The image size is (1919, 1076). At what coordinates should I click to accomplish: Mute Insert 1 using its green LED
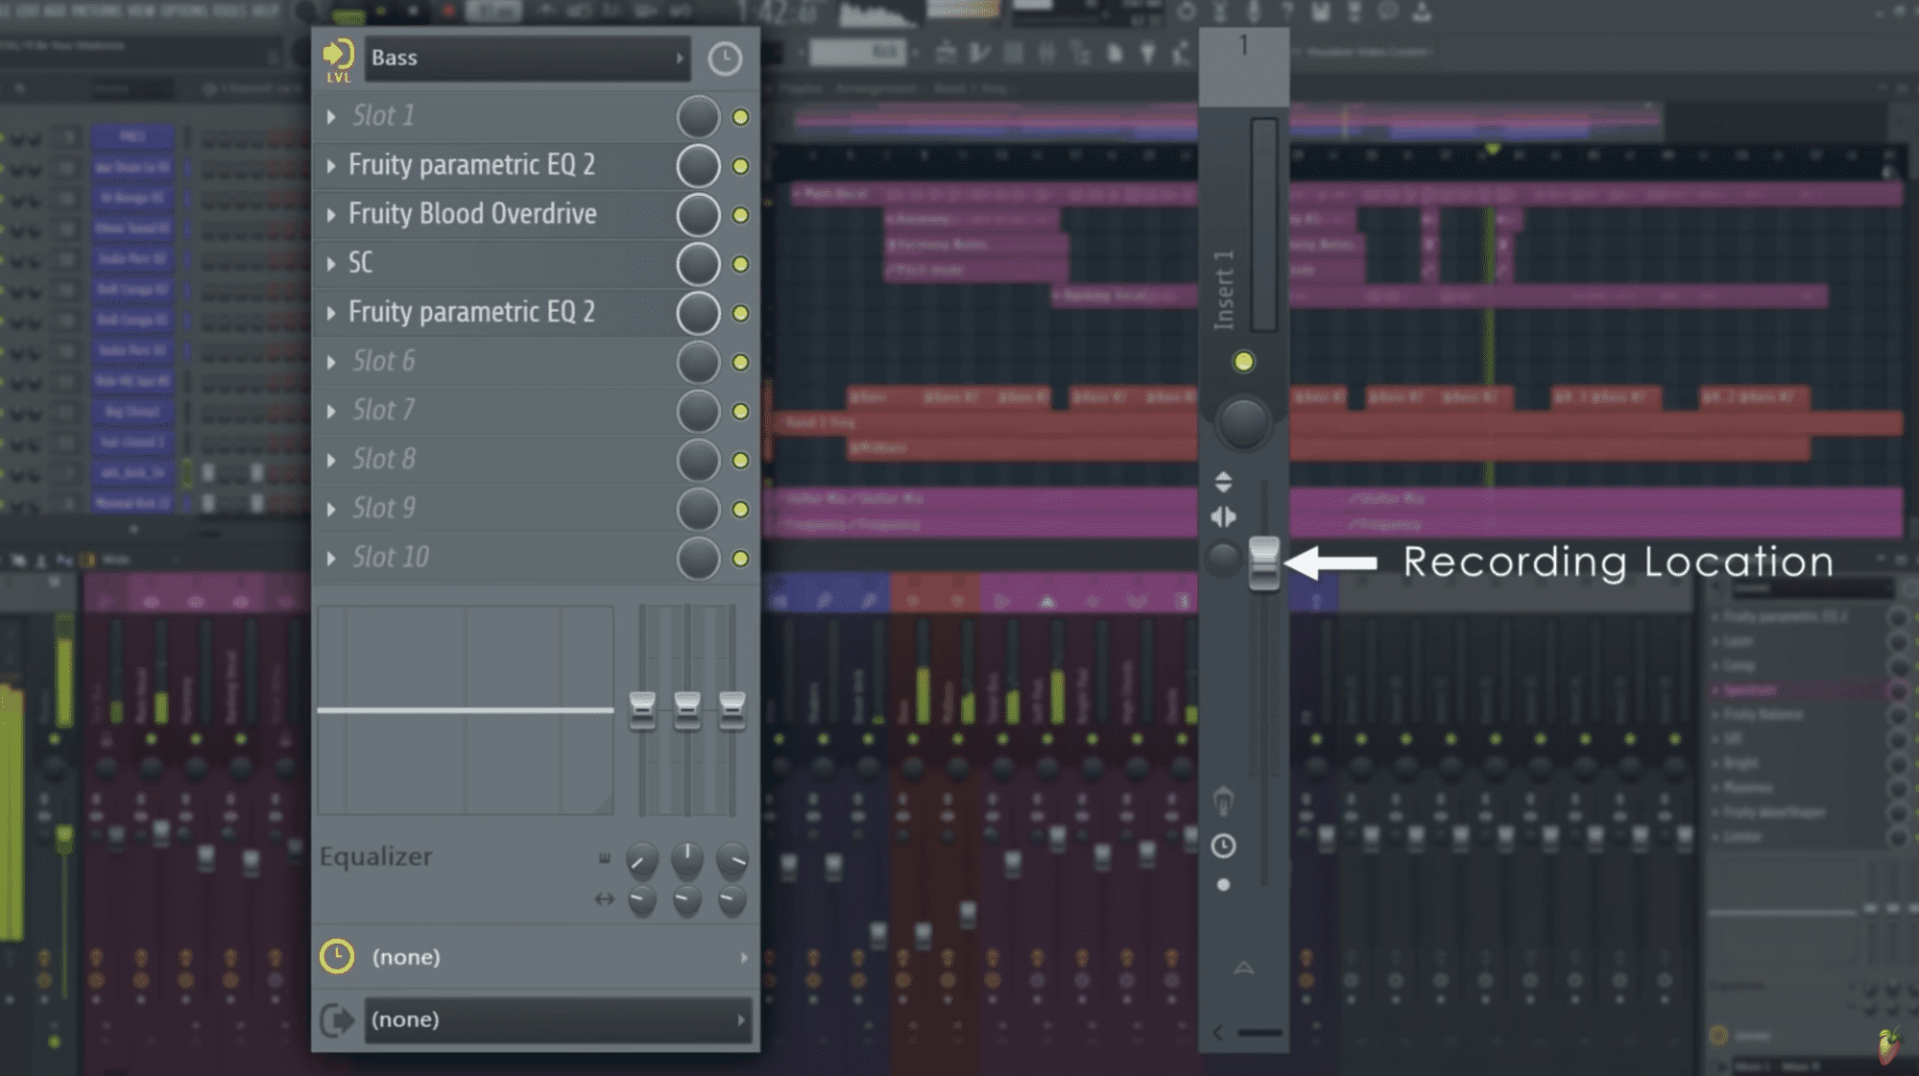coord(1243,362)
